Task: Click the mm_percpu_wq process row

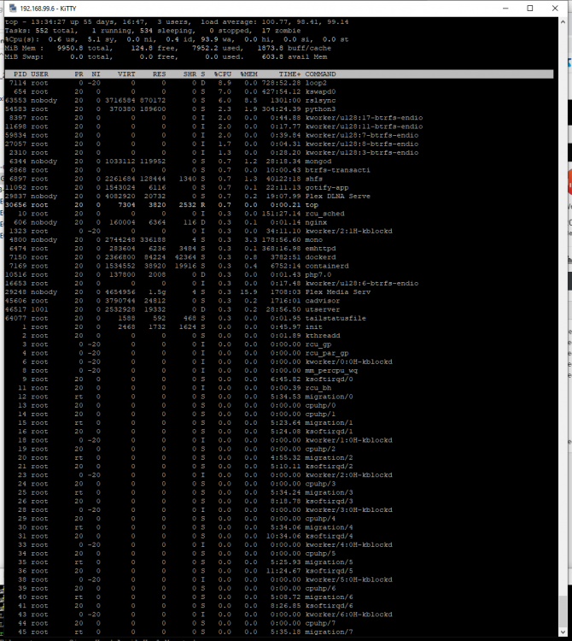Action: pos(279,370)
